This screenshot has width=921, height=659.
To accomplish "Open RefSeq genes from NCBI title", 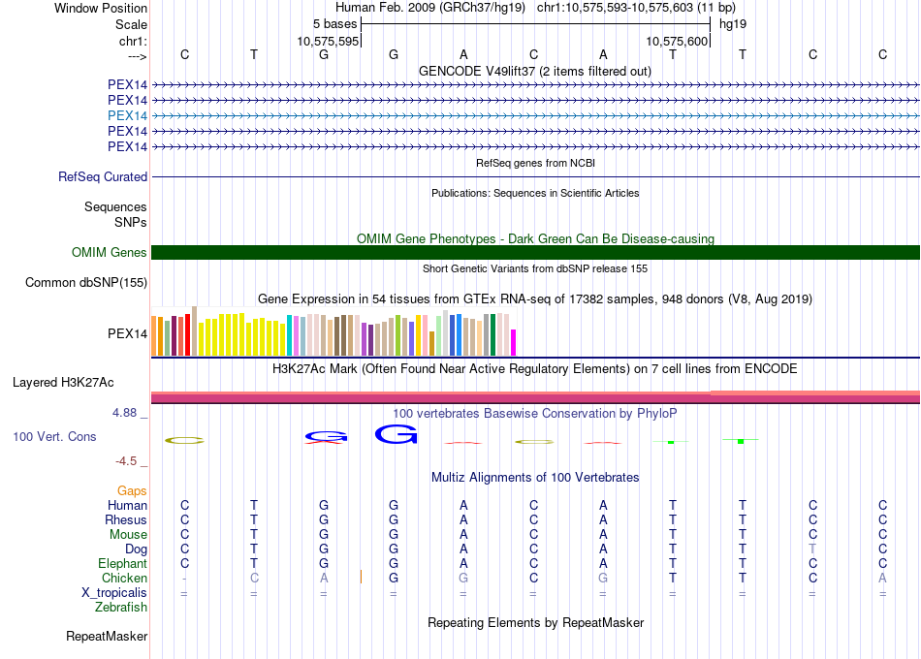I will [535, 163].
